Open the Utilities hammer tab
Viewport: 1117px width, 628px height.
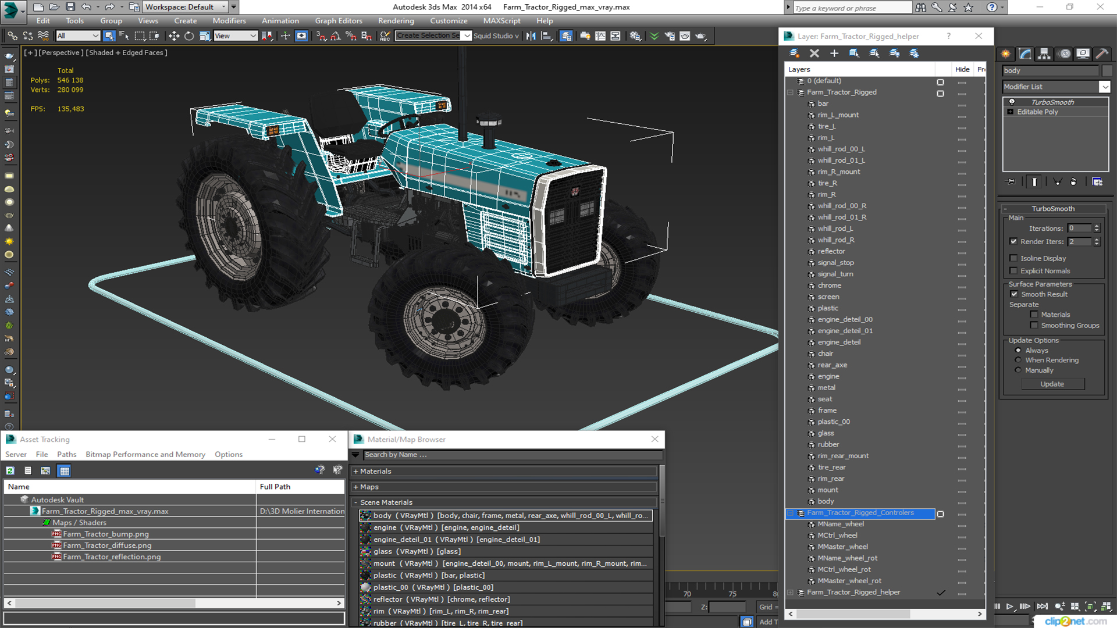(1102, 54)
